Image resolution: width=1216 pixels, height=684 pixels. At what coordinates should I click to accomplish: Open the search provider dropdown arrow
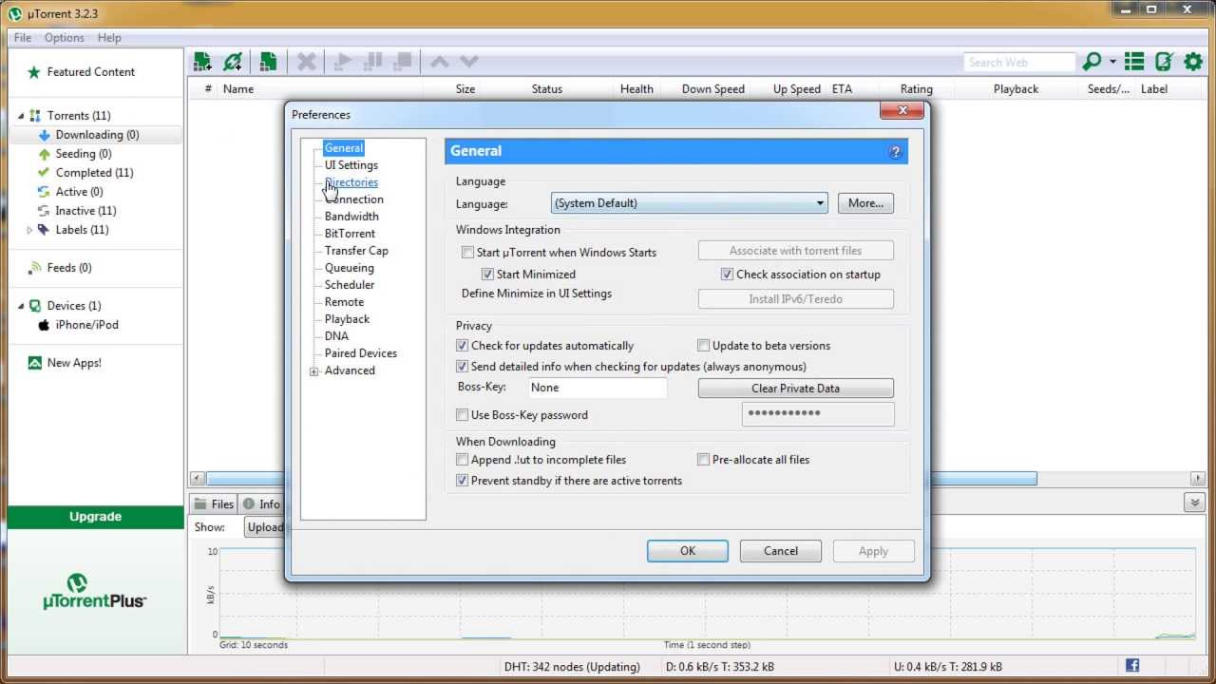(x=1112, y=63)
